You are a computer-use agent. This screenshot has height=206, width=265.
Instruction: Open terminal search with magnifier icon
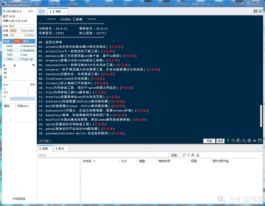[x=244, y=141]
